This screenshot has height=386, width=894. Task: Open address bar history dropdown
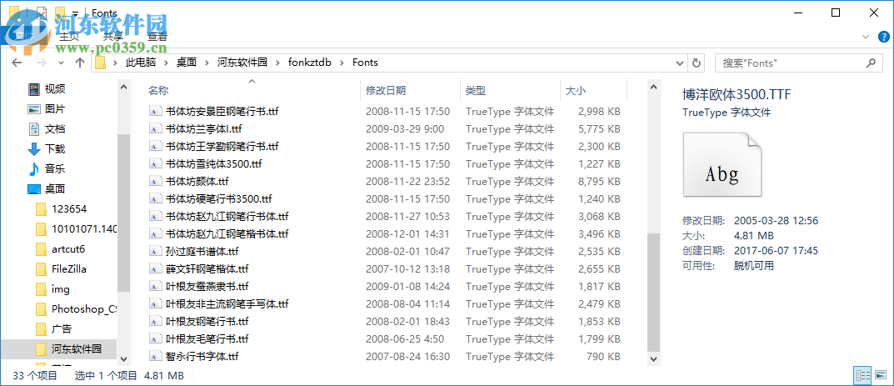(679, 63)
